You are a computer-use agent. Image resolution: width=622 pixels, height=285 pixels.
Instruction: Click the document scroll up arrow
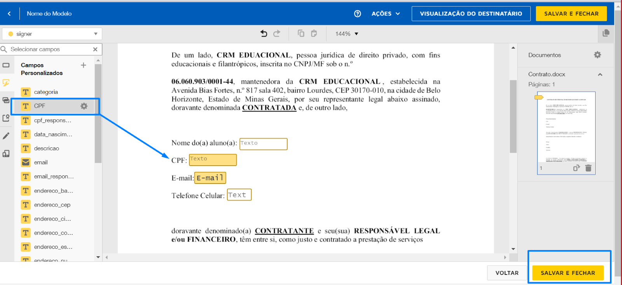pyautogui.click(x=513, y=47)
